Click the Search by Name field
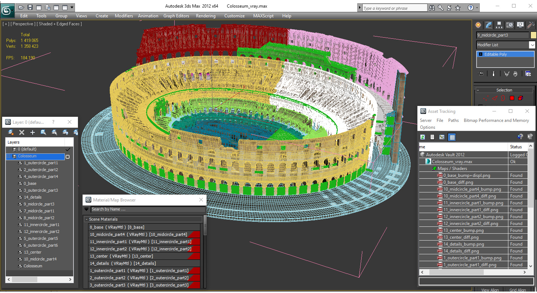Viewport: 537px width, 293px height. [147, 209]
